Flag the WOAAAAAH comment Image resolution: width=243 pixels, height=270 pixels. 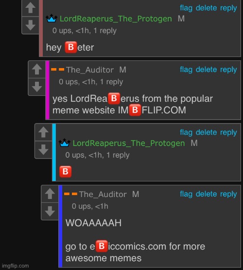tap(186, 194)
